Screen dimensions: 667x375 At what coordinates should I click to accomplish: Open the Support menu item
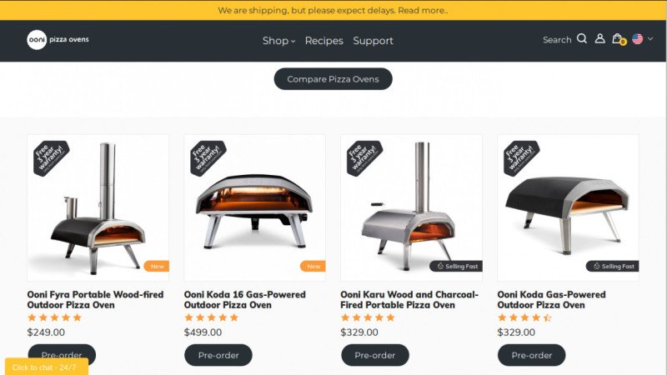click(x=373, y=41)
